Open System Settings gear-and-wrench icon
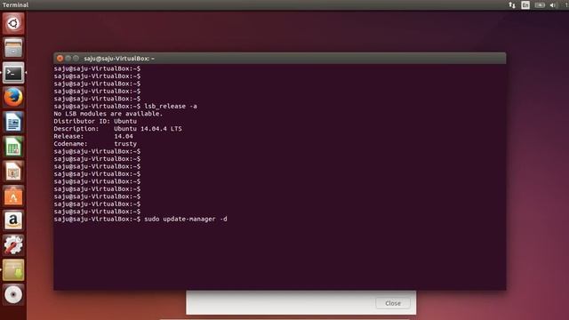This screenshot has width=569, height=320. [x=13, y=245]
